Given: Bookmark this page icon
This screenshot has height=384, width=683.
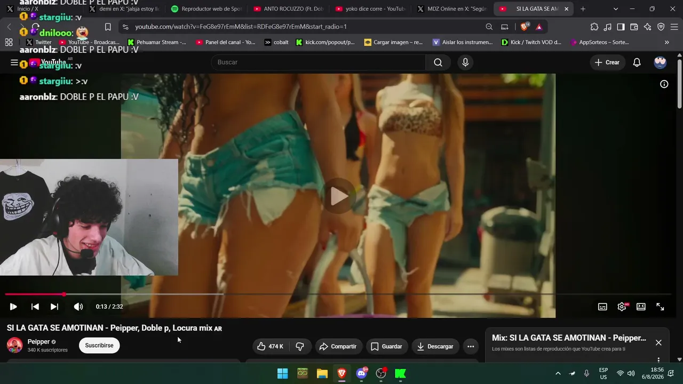Looking at the screenshot, I should [x=108, y=27].
